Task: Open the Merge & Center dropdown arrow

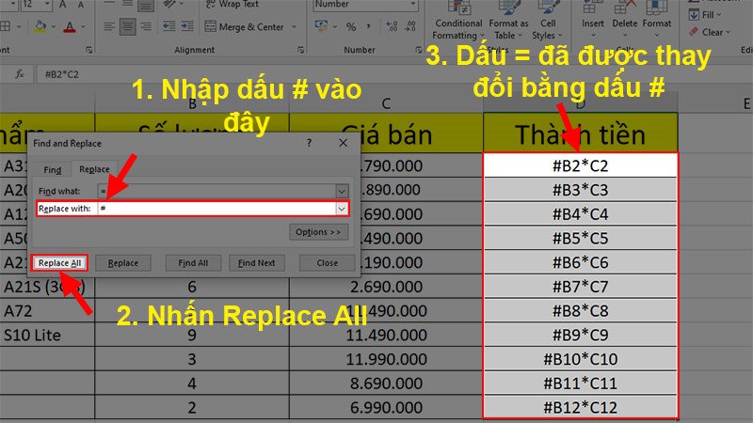Action: click(294, 27)
